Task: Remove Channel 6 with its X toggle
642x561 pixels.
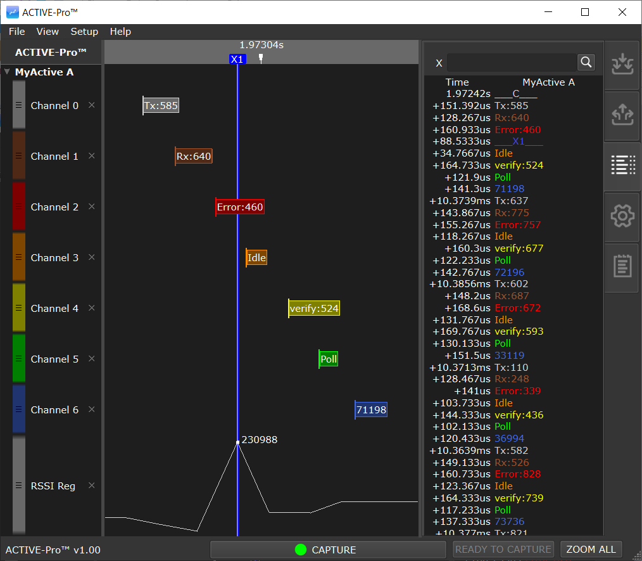Action: click(x=91, y=409)
